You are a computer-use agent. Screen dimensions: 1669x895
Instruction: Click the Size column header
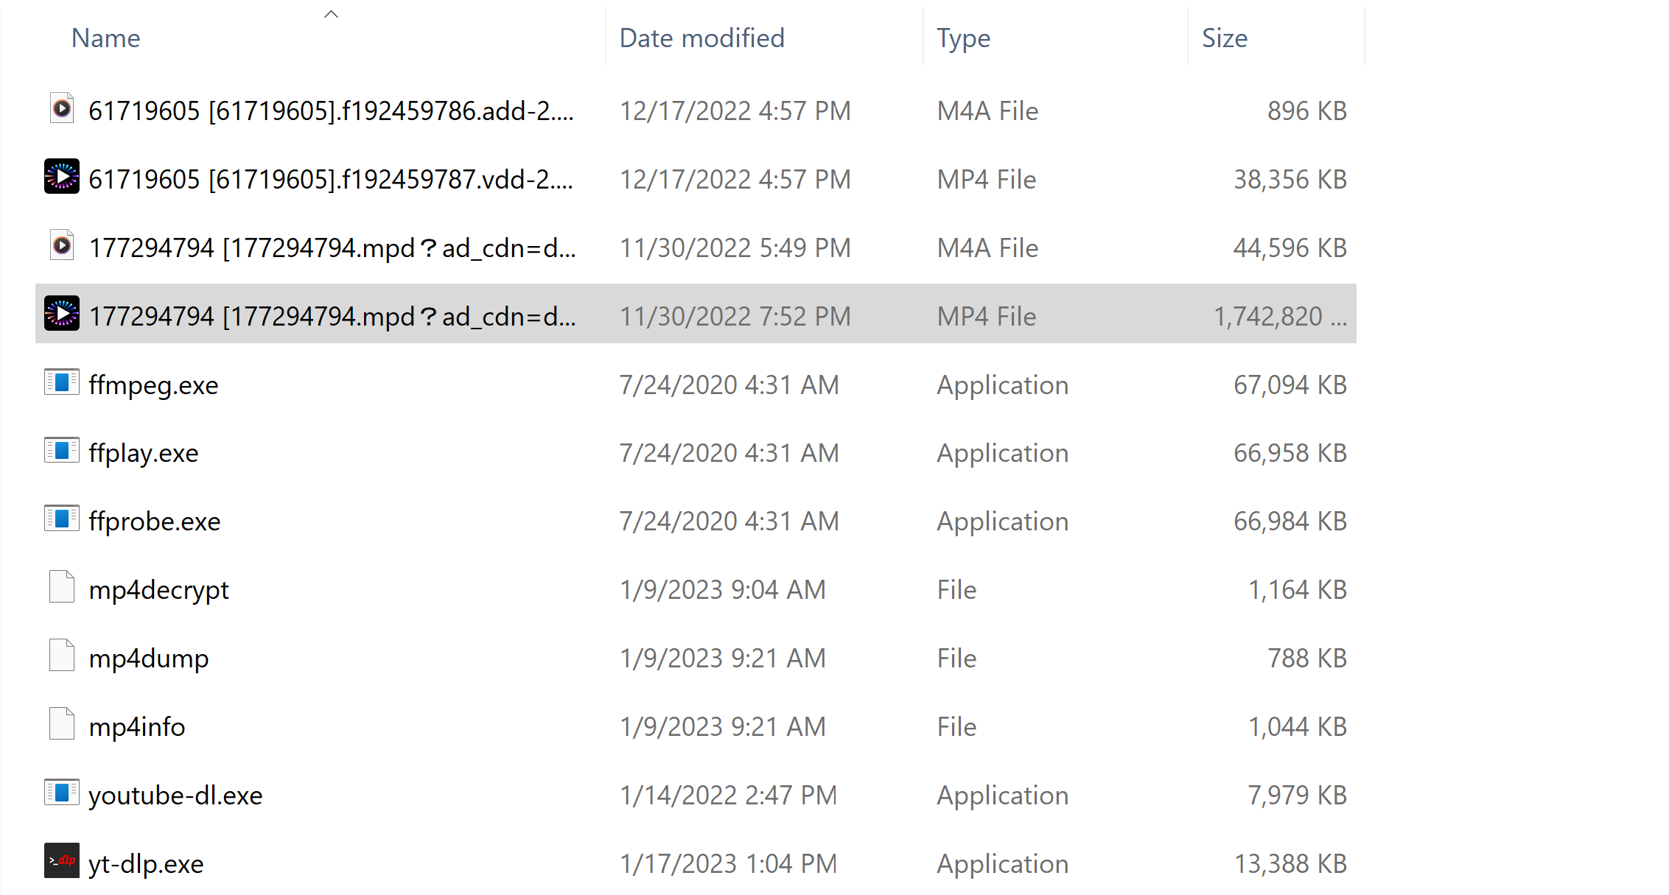click(x=1224, y=38)
